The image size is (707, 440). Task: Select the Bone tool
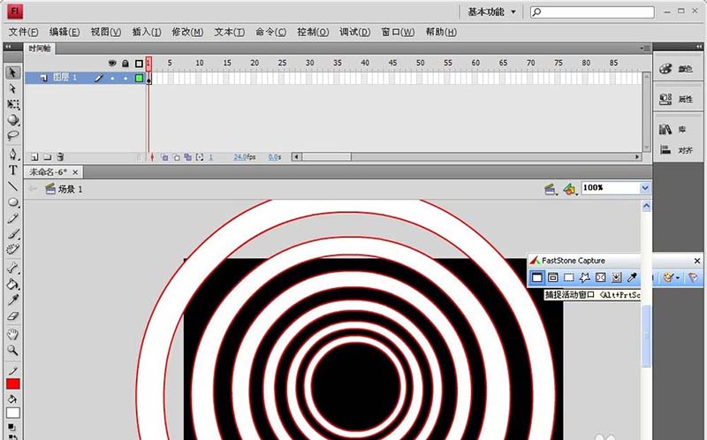(12, 269)
